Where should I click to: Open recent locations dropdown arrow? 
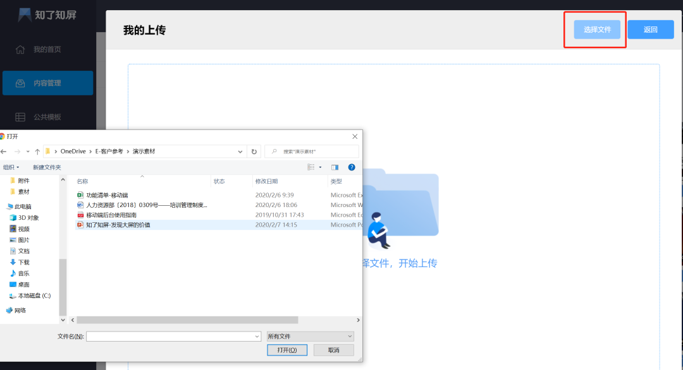pos(28,152)
